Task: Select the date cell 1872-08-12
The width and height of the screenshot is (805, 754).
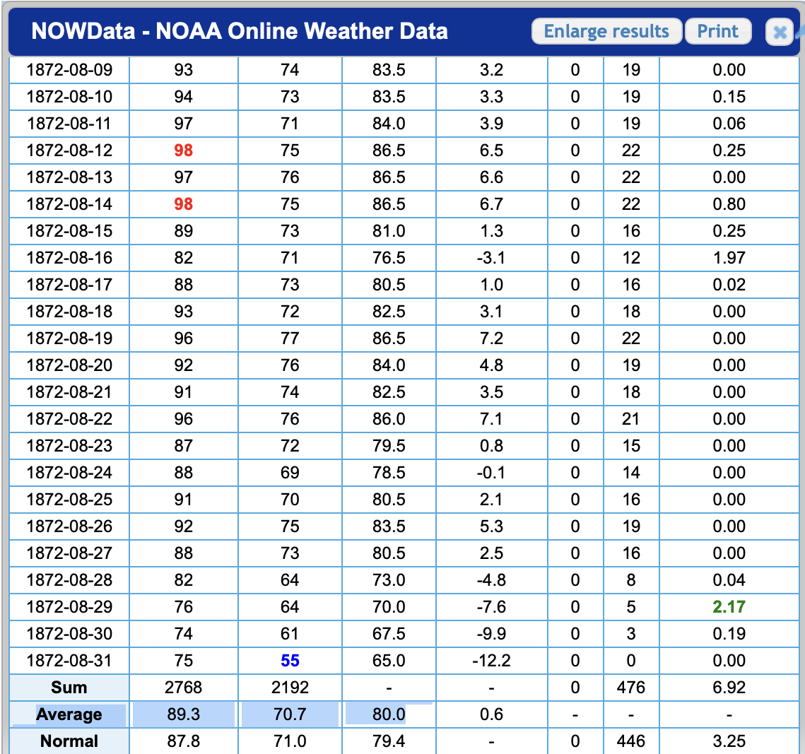Action: tap(69, 151)
